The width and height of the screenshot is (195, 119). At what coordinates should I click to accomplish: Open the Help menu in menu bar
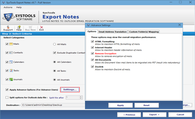click(19, 7)
